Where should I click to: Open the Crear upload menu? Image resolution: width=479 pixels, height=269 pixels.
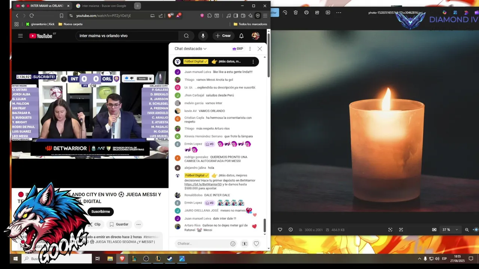point(223,36)
